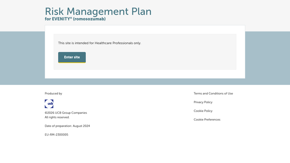
Task: Click the registered trademark symbol after EVENITY
Action: [x=71, y=18]
